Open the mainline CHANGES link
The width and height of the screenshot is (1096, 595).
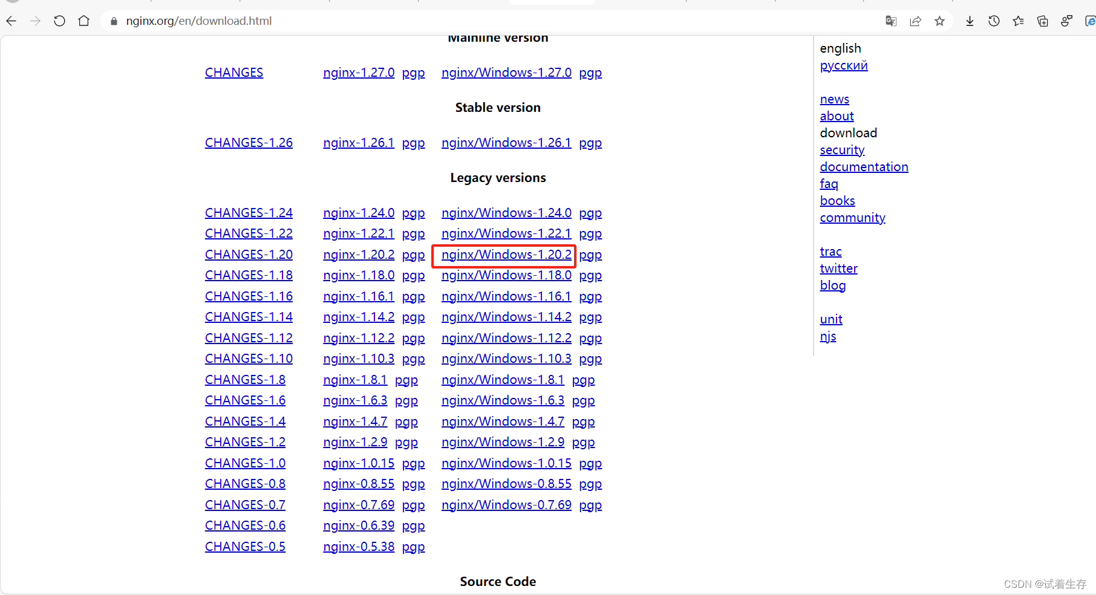(234, 73)
